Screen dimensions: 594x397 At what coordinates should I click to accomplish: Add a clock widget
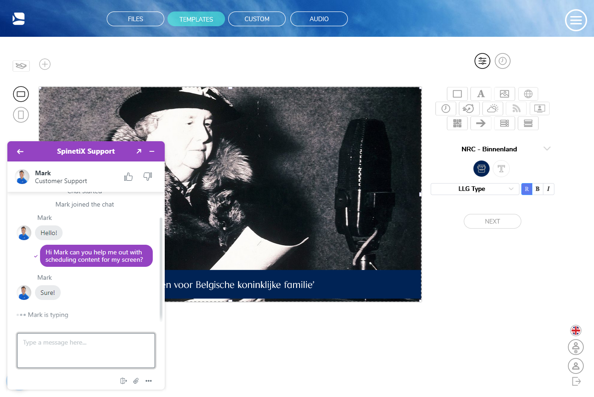click(x=445, y=109)
